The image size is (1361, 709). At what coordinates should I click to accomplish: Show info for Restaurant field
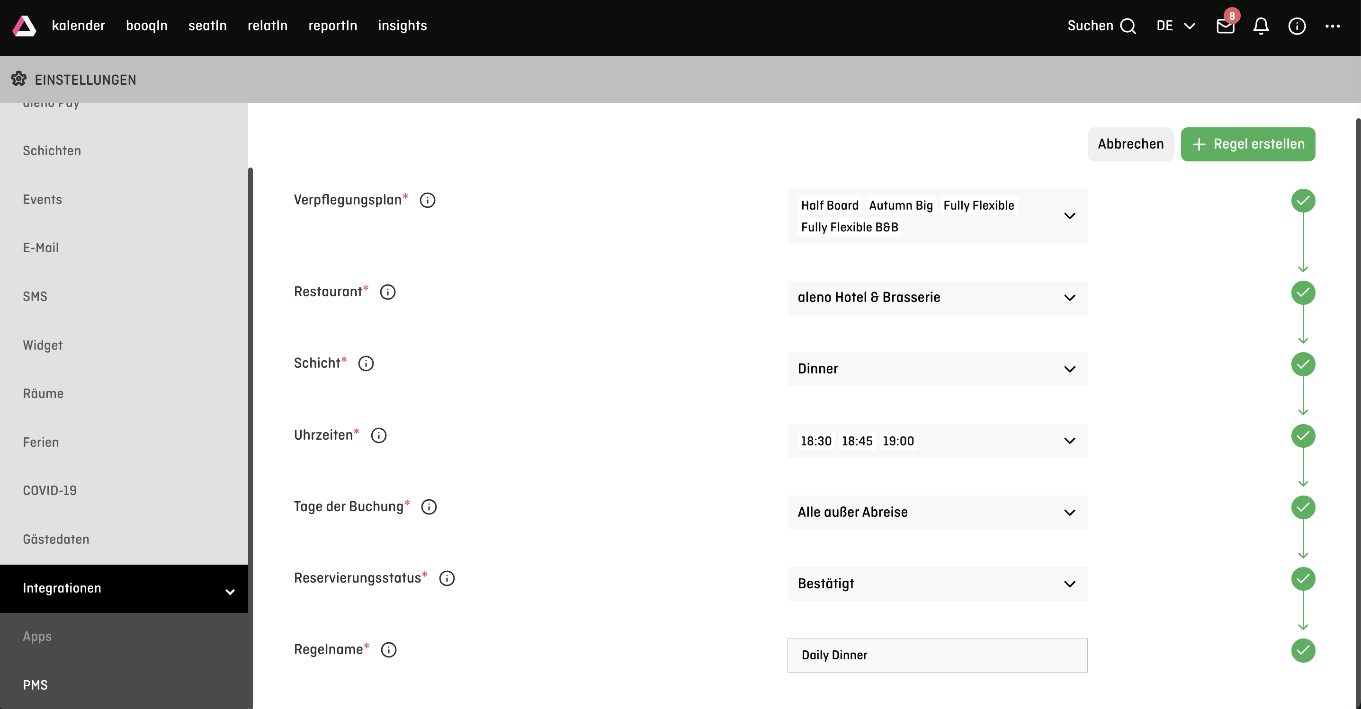pyautogui.click(x=388, y=292)
